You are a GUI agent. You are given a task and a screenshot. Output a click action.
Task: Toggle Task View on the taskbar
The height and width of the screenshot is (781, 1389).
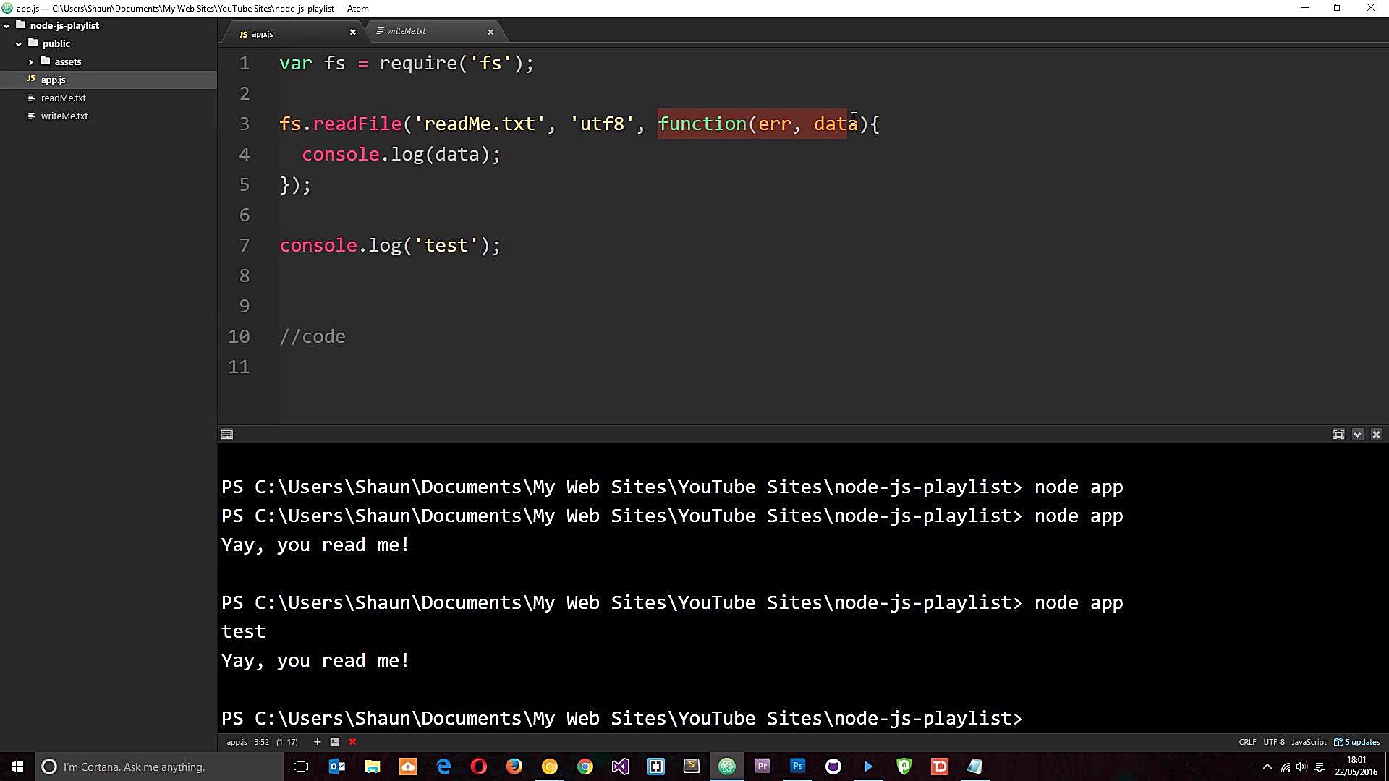[x=300, y=767]
